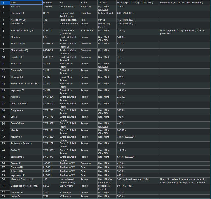Click the 'WoTC Promo' set cell
Image resolution: width=211 pixels, height=199 pixels.
coord(69,187)
